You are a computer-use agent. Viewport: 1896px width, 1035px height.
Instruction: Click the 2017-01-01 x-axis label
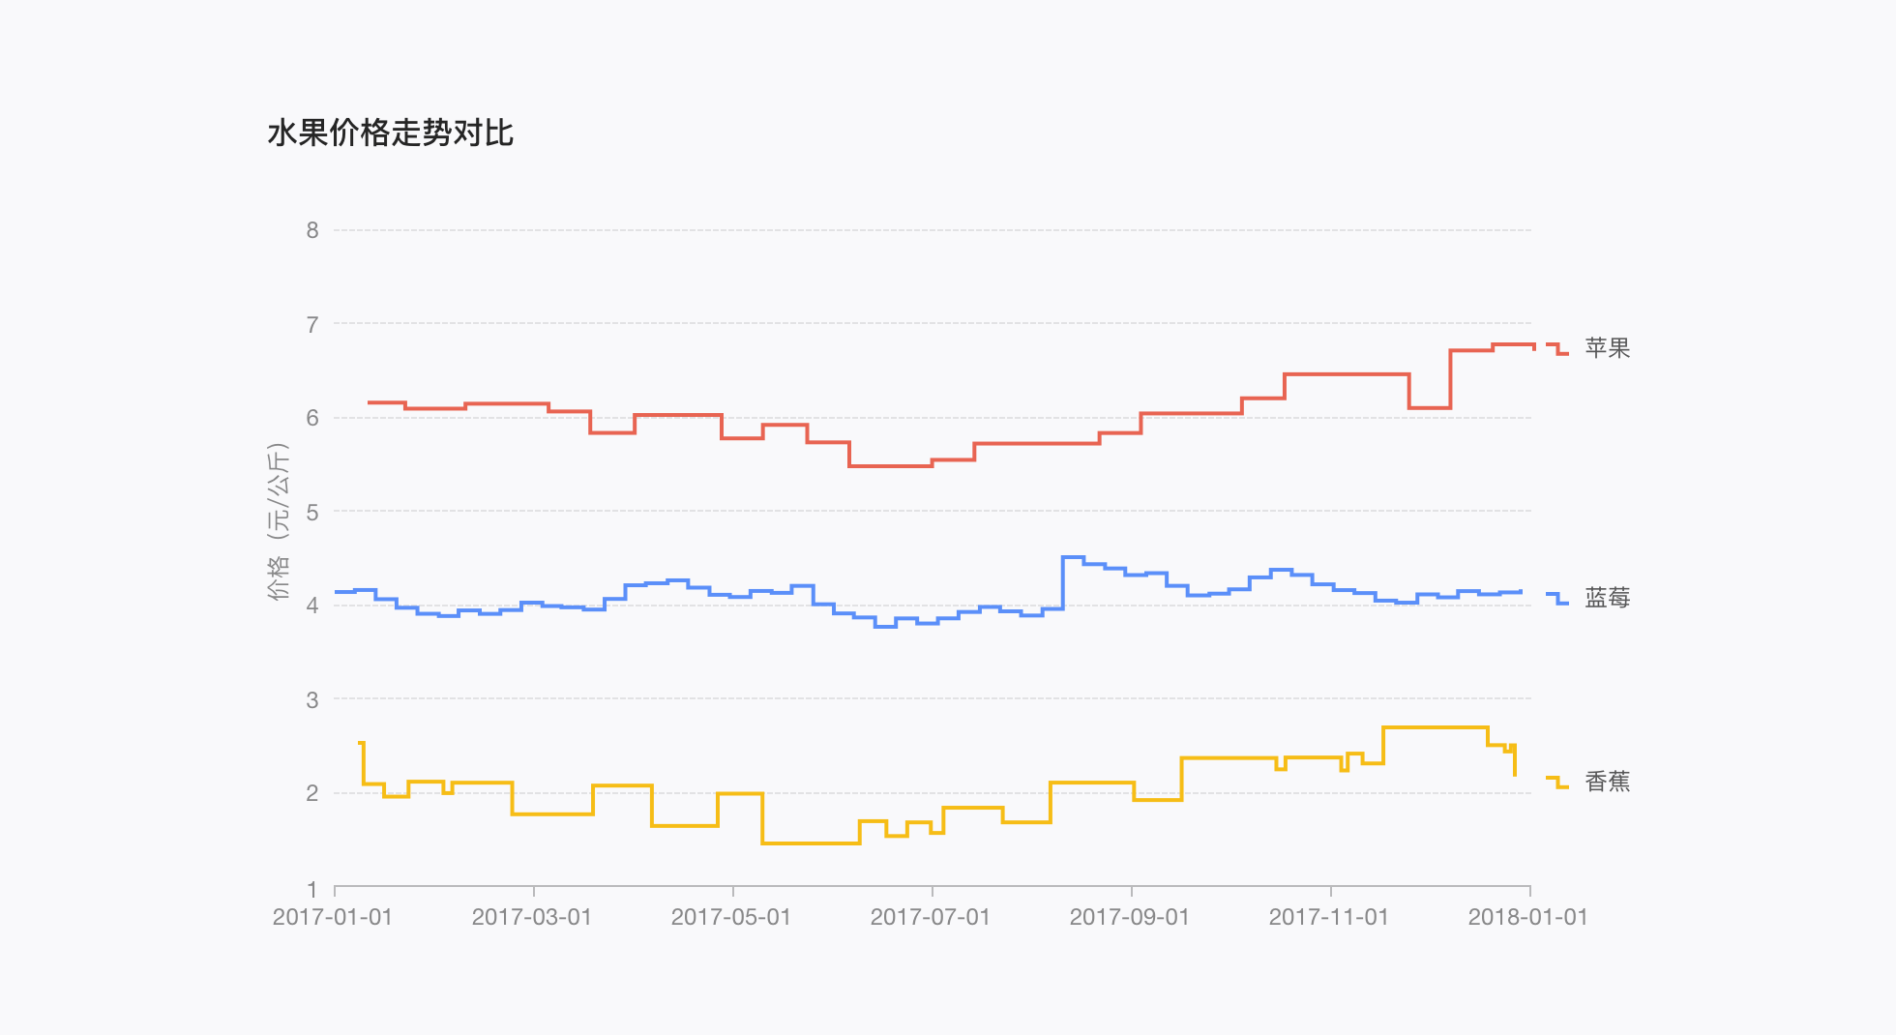(333, 917)
